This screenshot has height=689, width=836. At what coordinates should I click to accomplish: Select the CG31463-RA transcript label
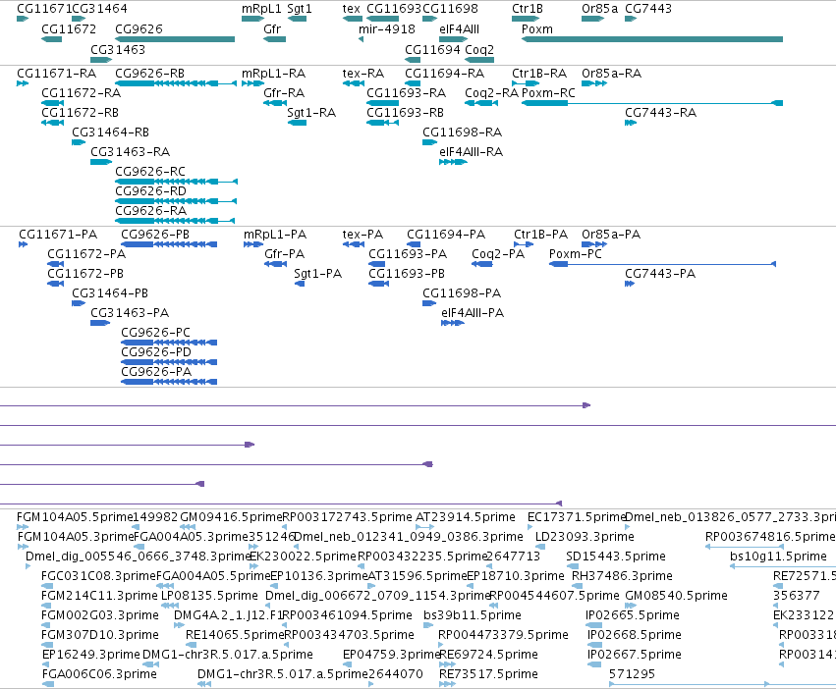130,152
